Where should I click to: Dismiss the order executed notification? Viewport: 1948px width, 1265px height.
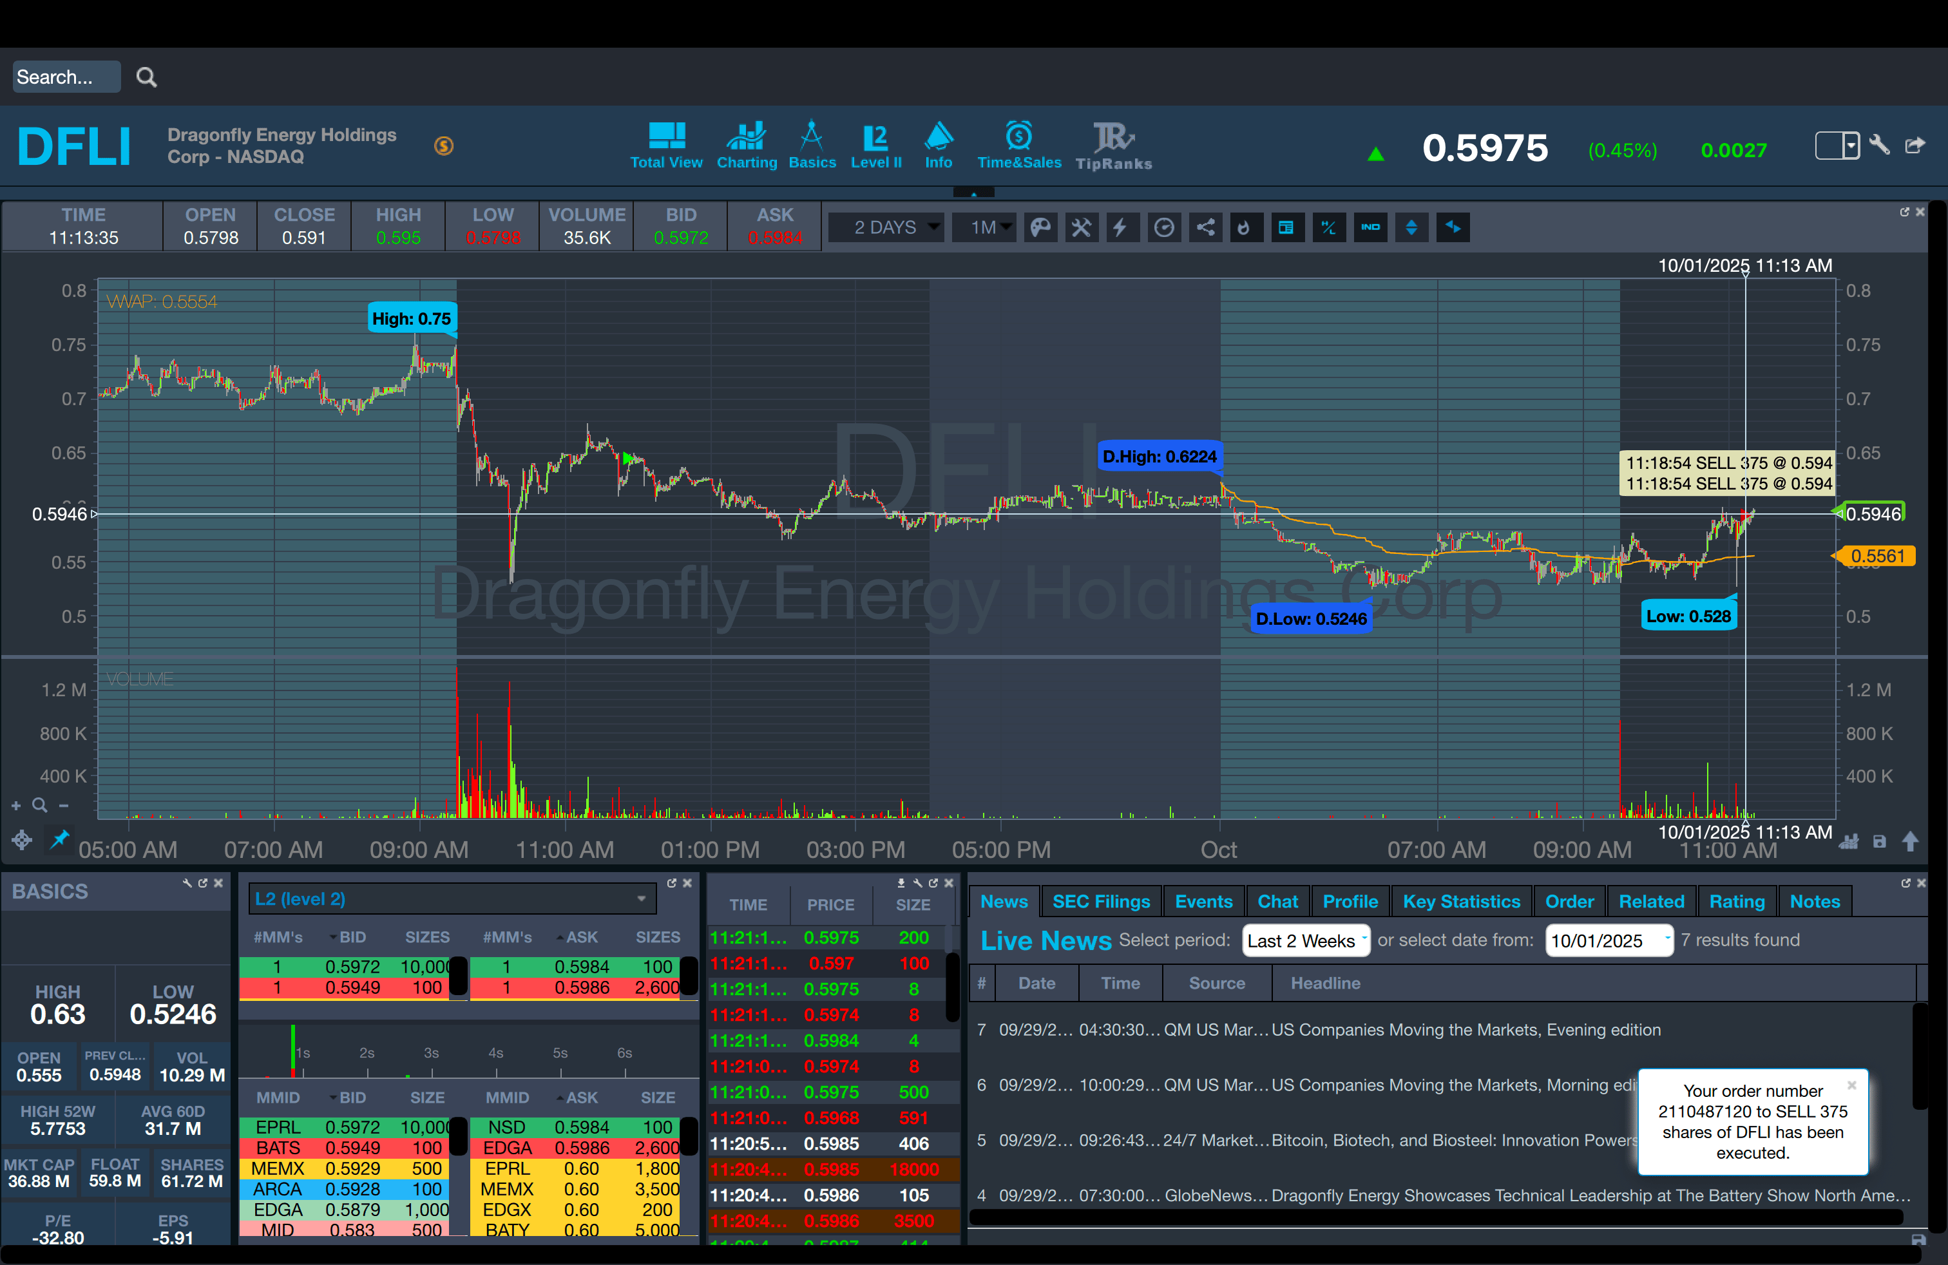click(1851, 1086)
